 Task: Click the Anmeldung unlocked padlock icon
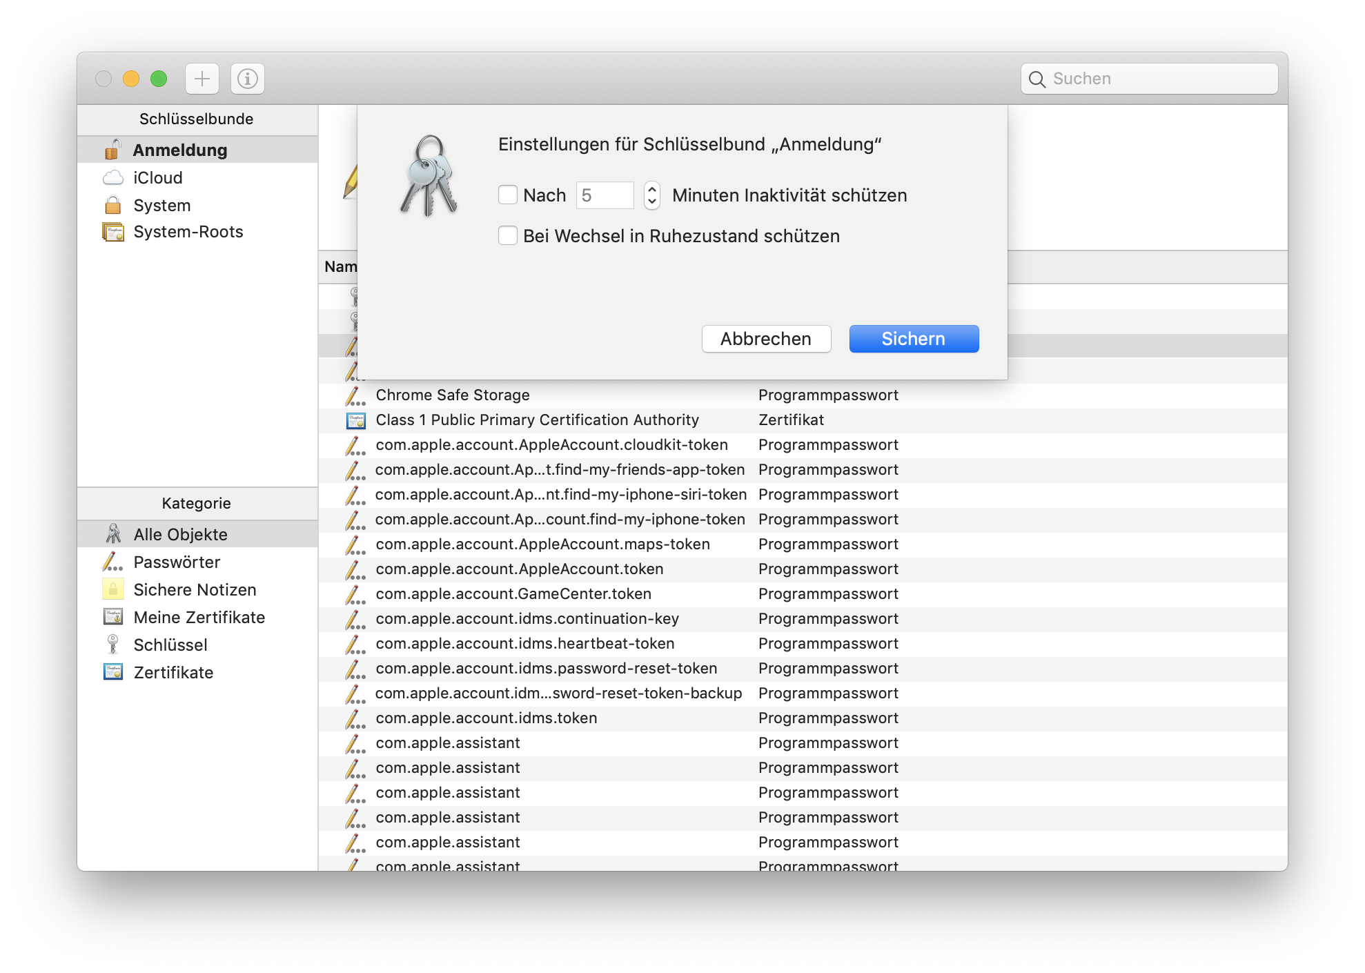click(113, 150)
